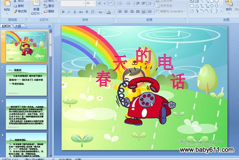
Task: Click the Decrease Indent icon
Action: pos(137,3)
